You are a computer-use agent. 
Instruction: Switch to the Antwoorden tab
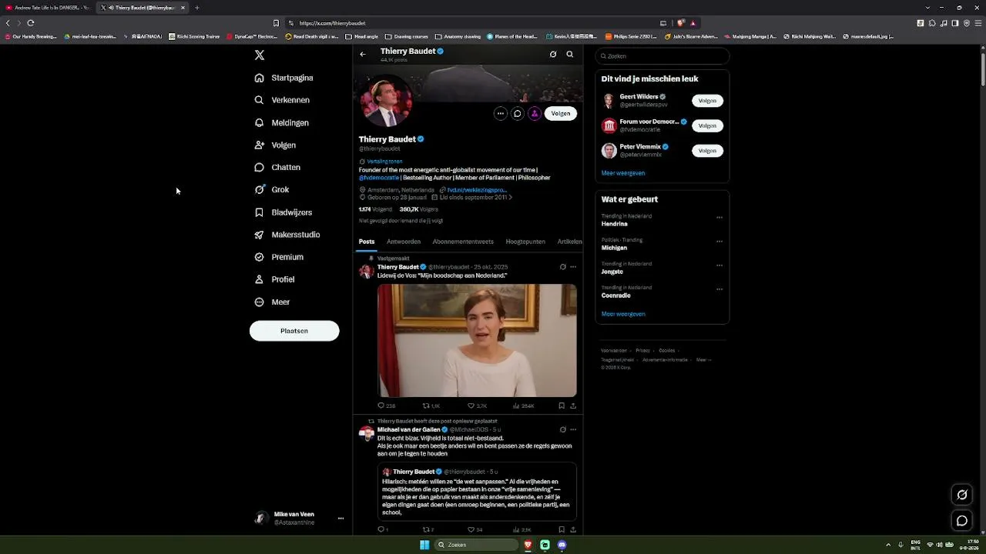404,242
